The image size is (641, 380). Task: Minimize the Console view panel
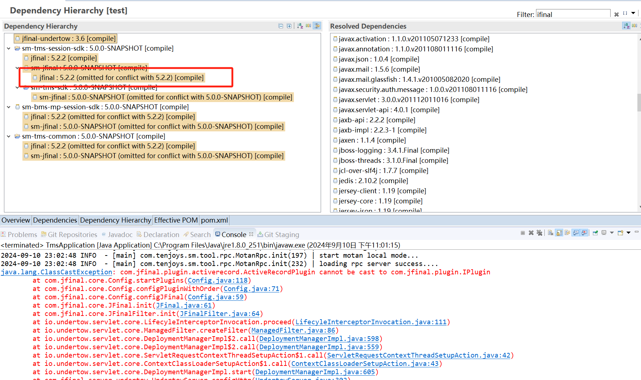(637, 232)
